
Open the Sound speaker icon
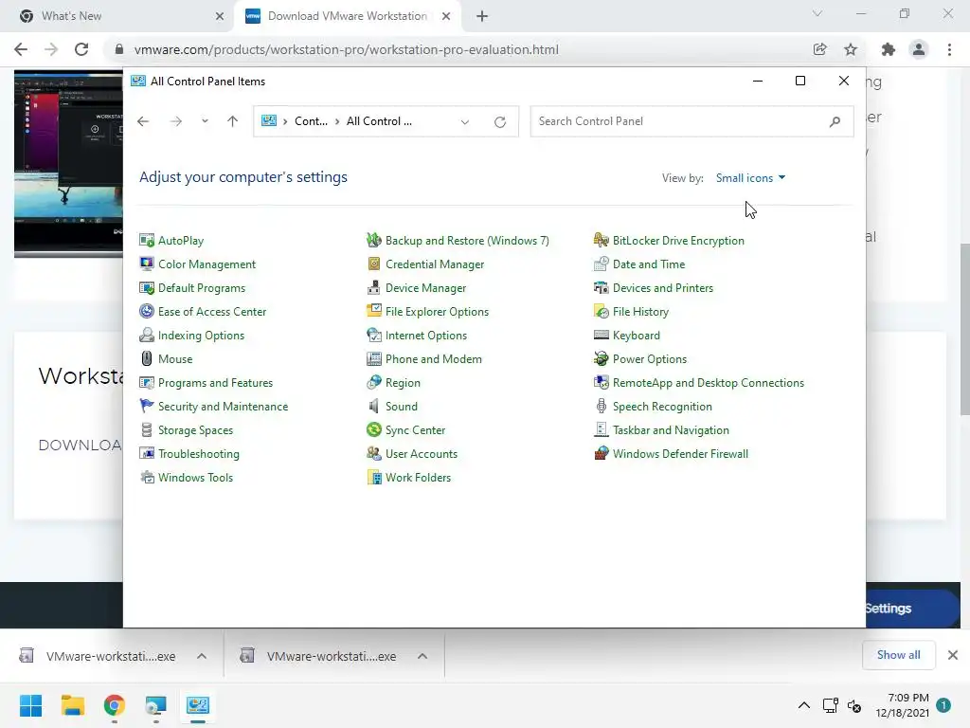click(373, 406)
